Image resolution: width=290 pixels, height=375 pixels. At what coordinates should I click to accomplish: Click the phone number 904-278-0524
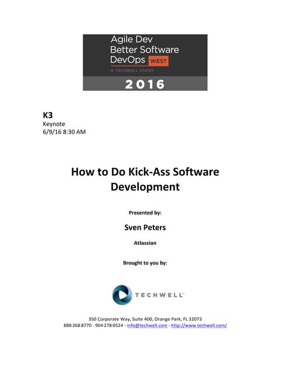click(x=109, y=325)
